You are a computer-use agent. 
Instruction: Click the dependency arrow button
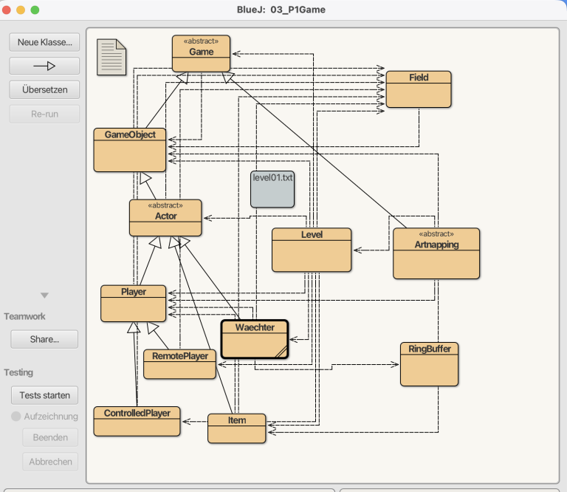(x=44, y=66)
